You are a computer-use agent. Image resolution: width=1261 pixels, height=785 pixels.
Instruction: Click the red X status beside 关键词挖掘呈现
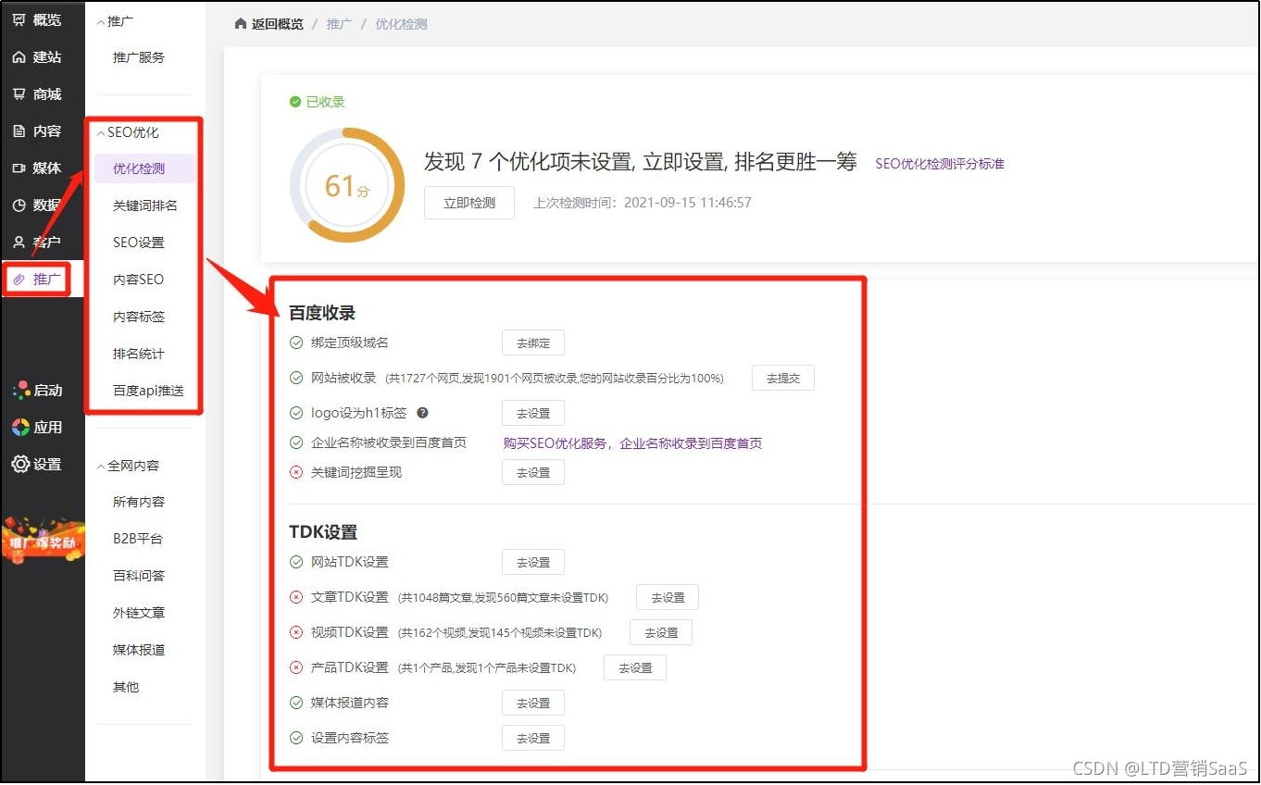coord(296,472)
